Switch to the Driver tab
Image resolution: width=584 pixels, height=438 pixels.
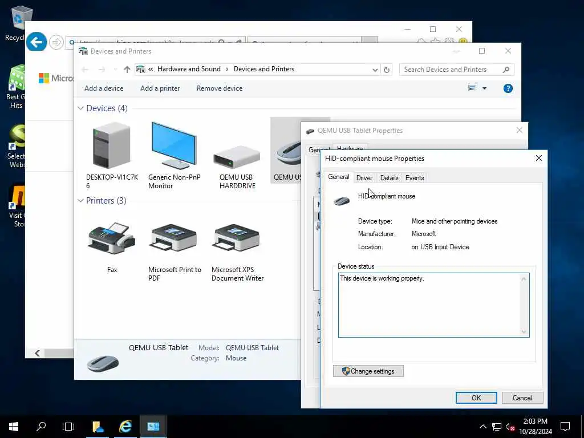pyautogui.click(x=364, y=178)
